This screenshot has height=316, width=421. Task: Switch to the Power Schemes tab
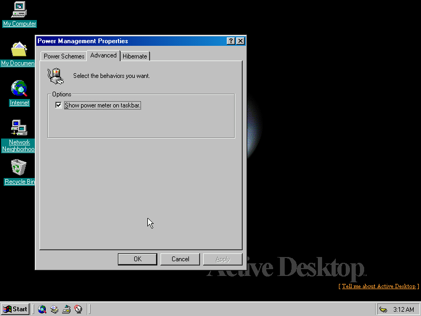tap(64, 56)
